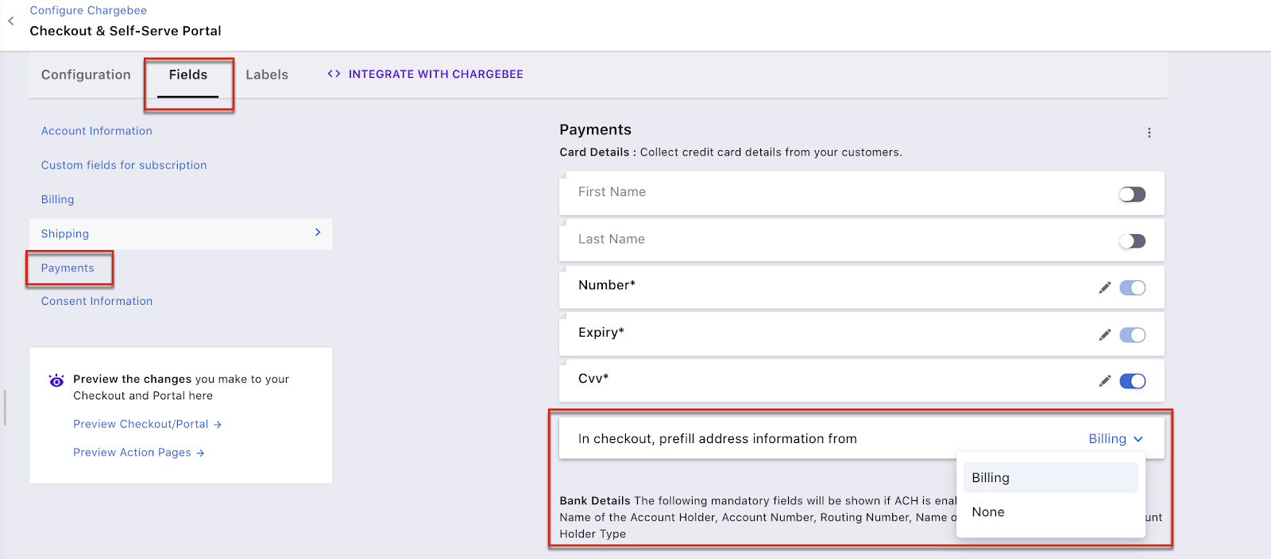The height and width of the screenshot is (559, 1271).
Task: Select None from the dropdown list
Action: pos(988,512)
